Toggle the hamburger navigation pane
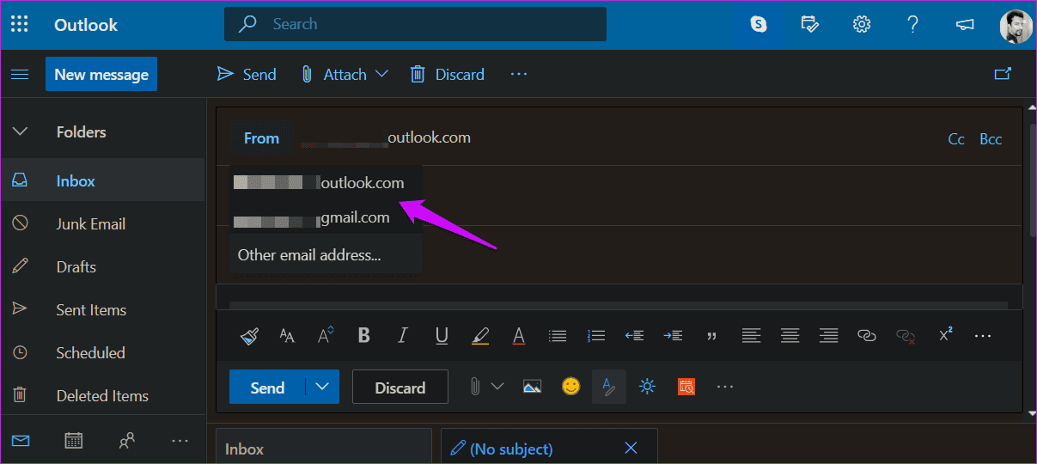Viewport: 1037px width, 464px height. pyautogui.click(x=20, y=75)
